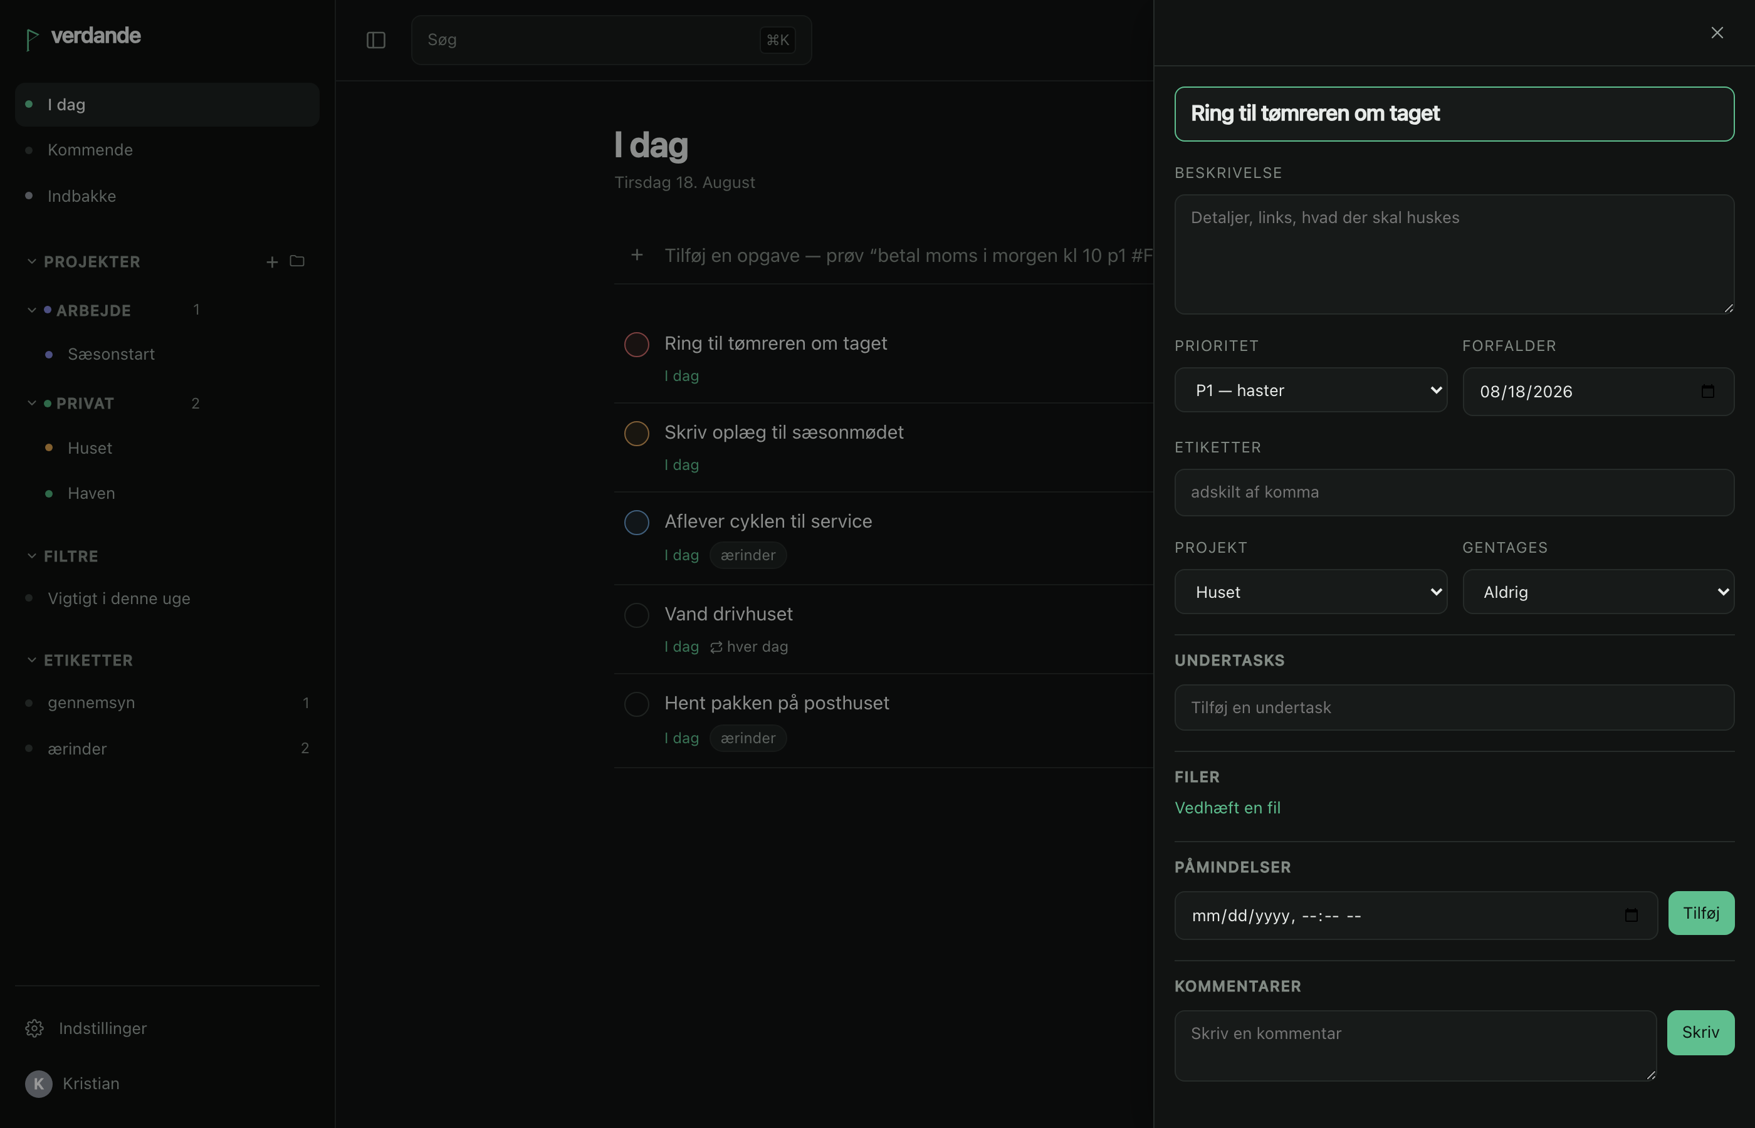Check off 'Aflever cyklen til service'
The width and height of the screenshot is (1755, 1128).
pos(637,522)
